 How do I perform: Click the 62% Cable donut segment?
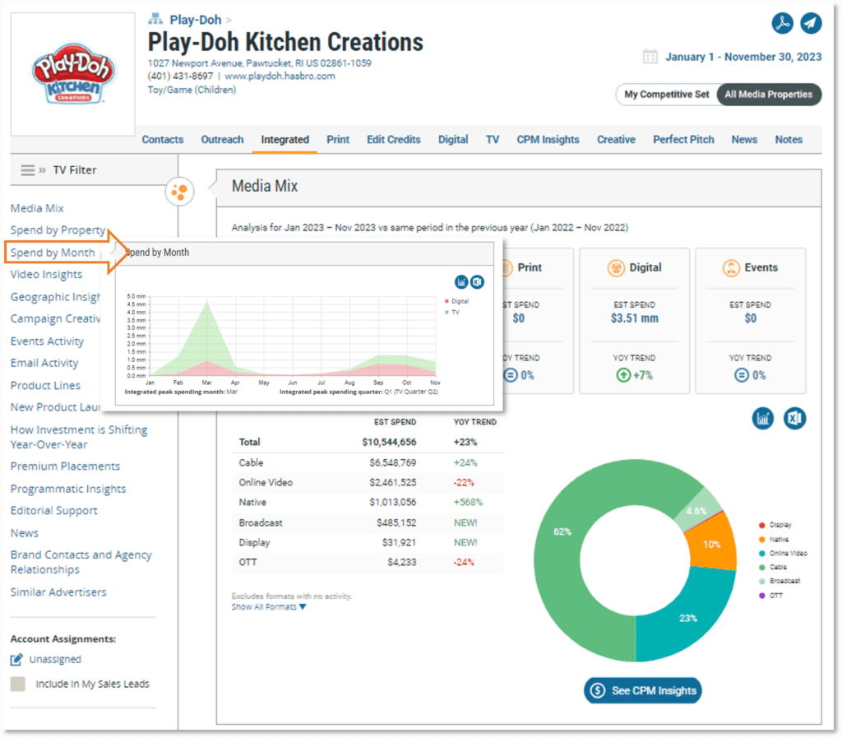pos(562,531)
